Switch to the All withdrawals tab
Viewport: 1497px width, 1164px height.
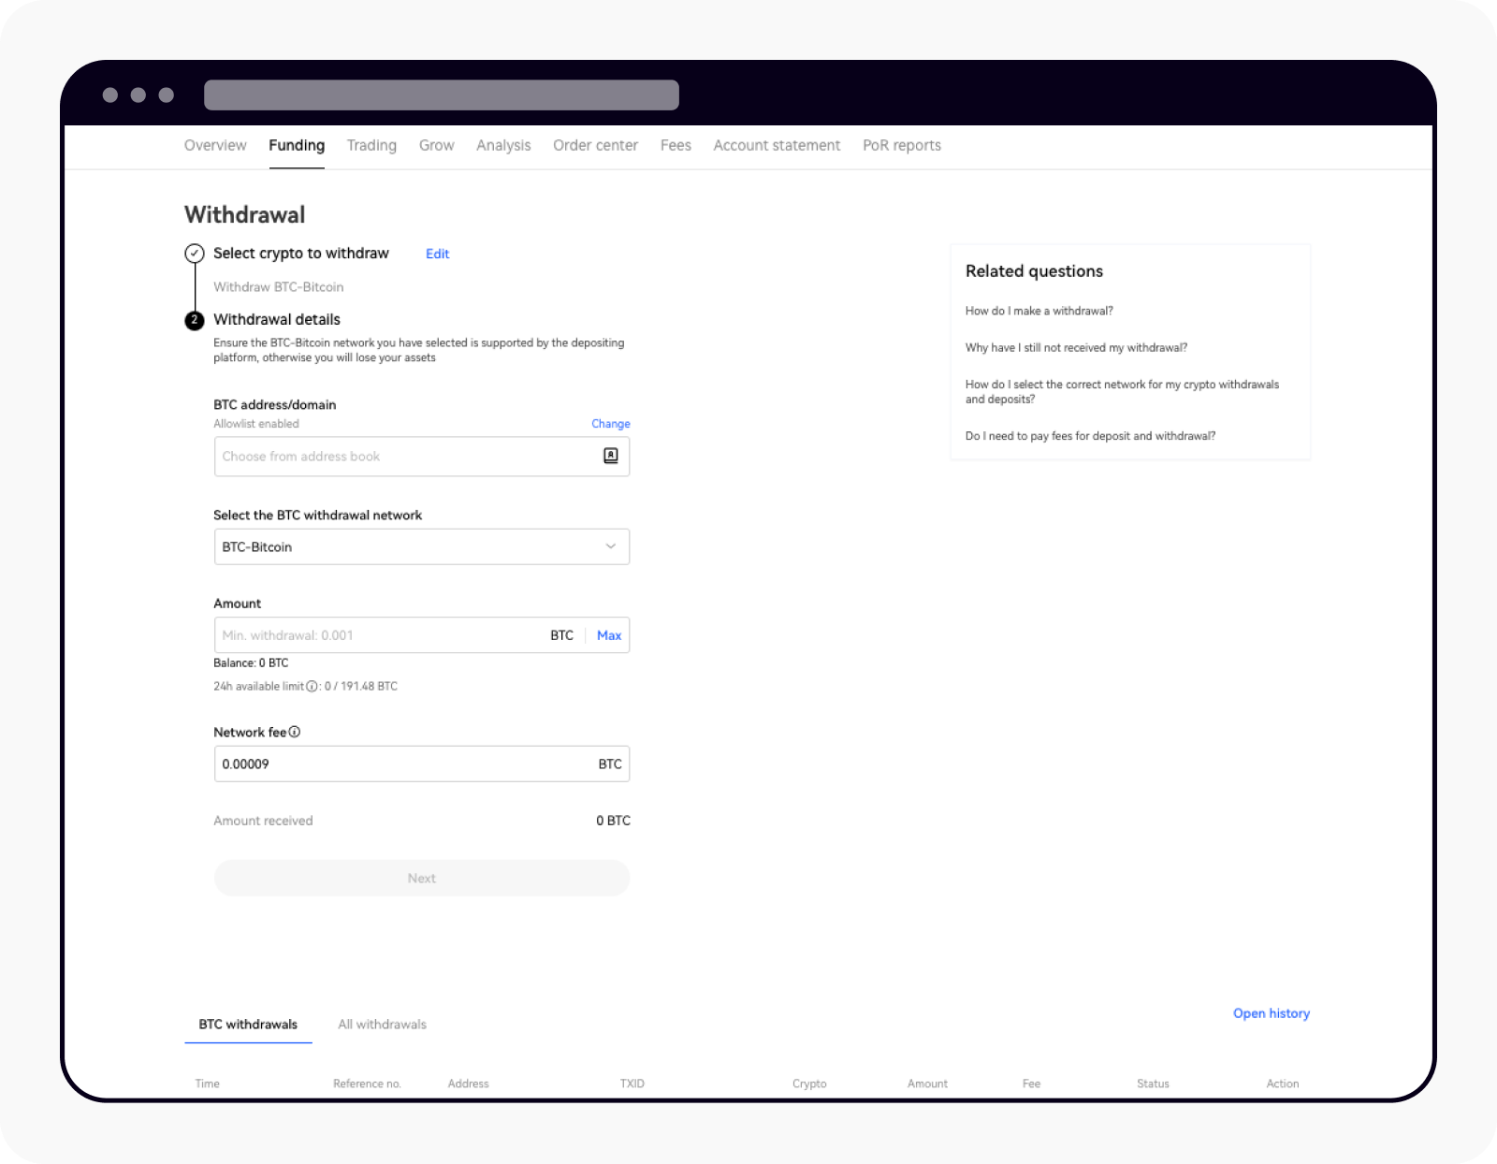pyautogui.click(x=382, y=1024)
